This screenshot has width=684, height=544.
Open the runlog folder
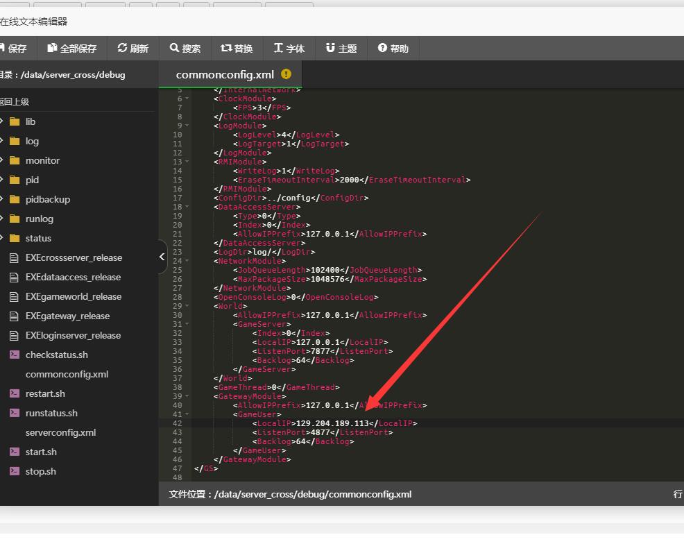point(40,219)
